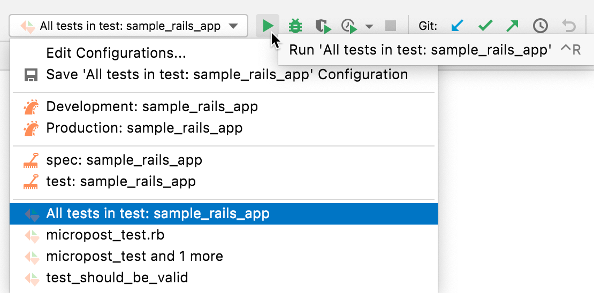
Task: Push commits with green arrow icon
Action: [x=512, y=26]
